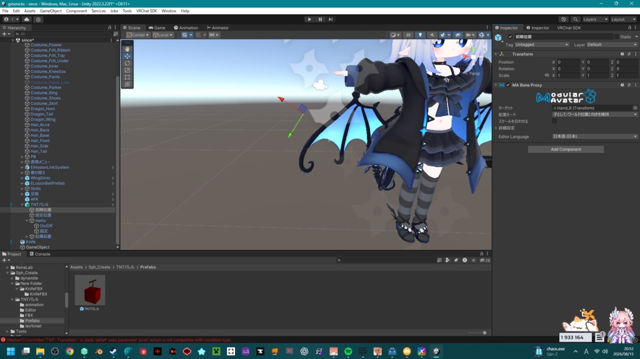
Task: Open the Tag Untagged dropdown
Action: [541, 44]
